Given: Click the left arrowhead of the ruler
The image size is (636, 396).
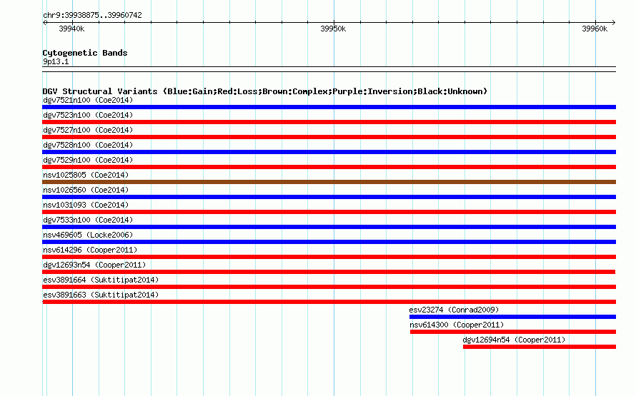Looking at the screenshot, I should [44, 23].
